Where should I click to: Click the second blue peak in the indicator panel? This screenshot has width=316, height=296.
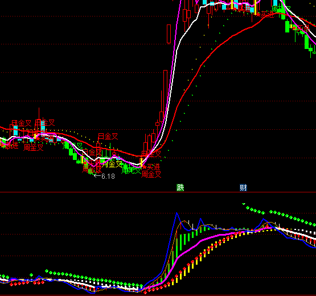coord(200,219)
